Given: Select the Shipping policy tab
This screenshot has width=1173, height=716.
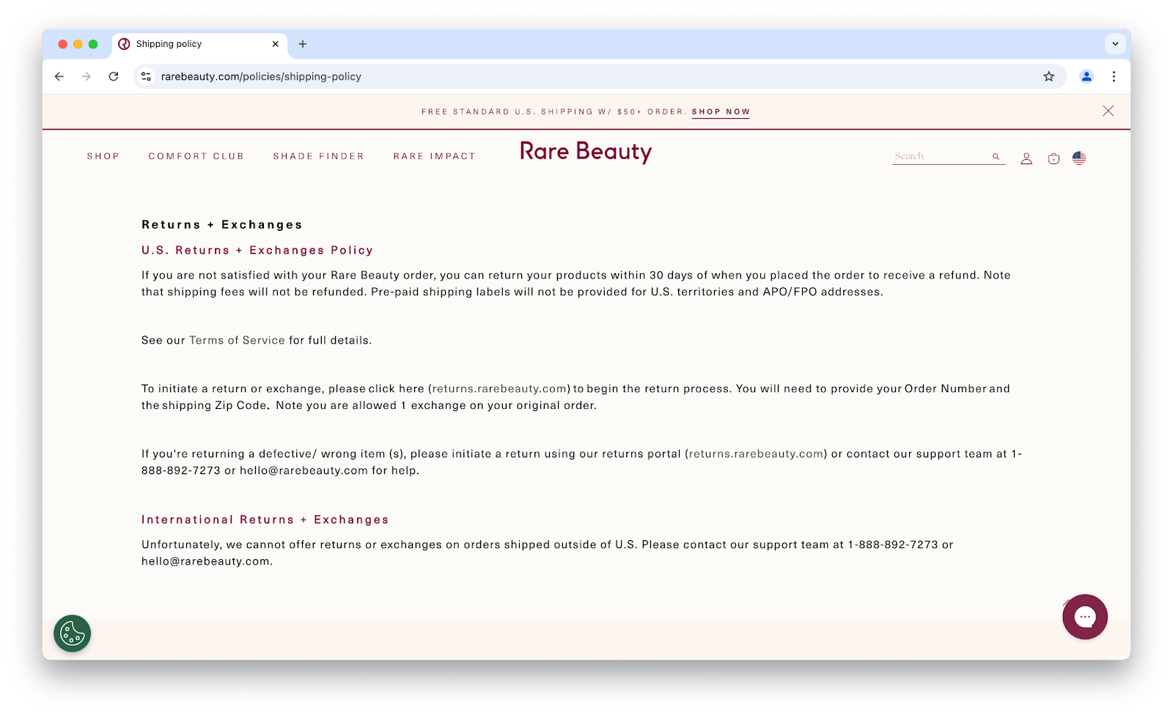Looking at the screenshot, I should coord(199,44).
